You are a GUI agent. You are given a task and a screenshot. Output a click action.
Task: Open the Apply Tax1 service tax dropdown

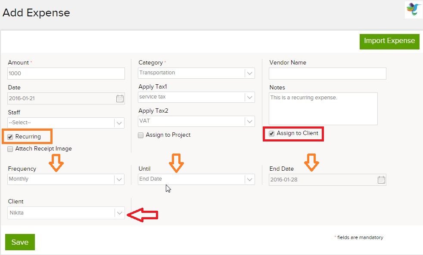click(196, 97)
